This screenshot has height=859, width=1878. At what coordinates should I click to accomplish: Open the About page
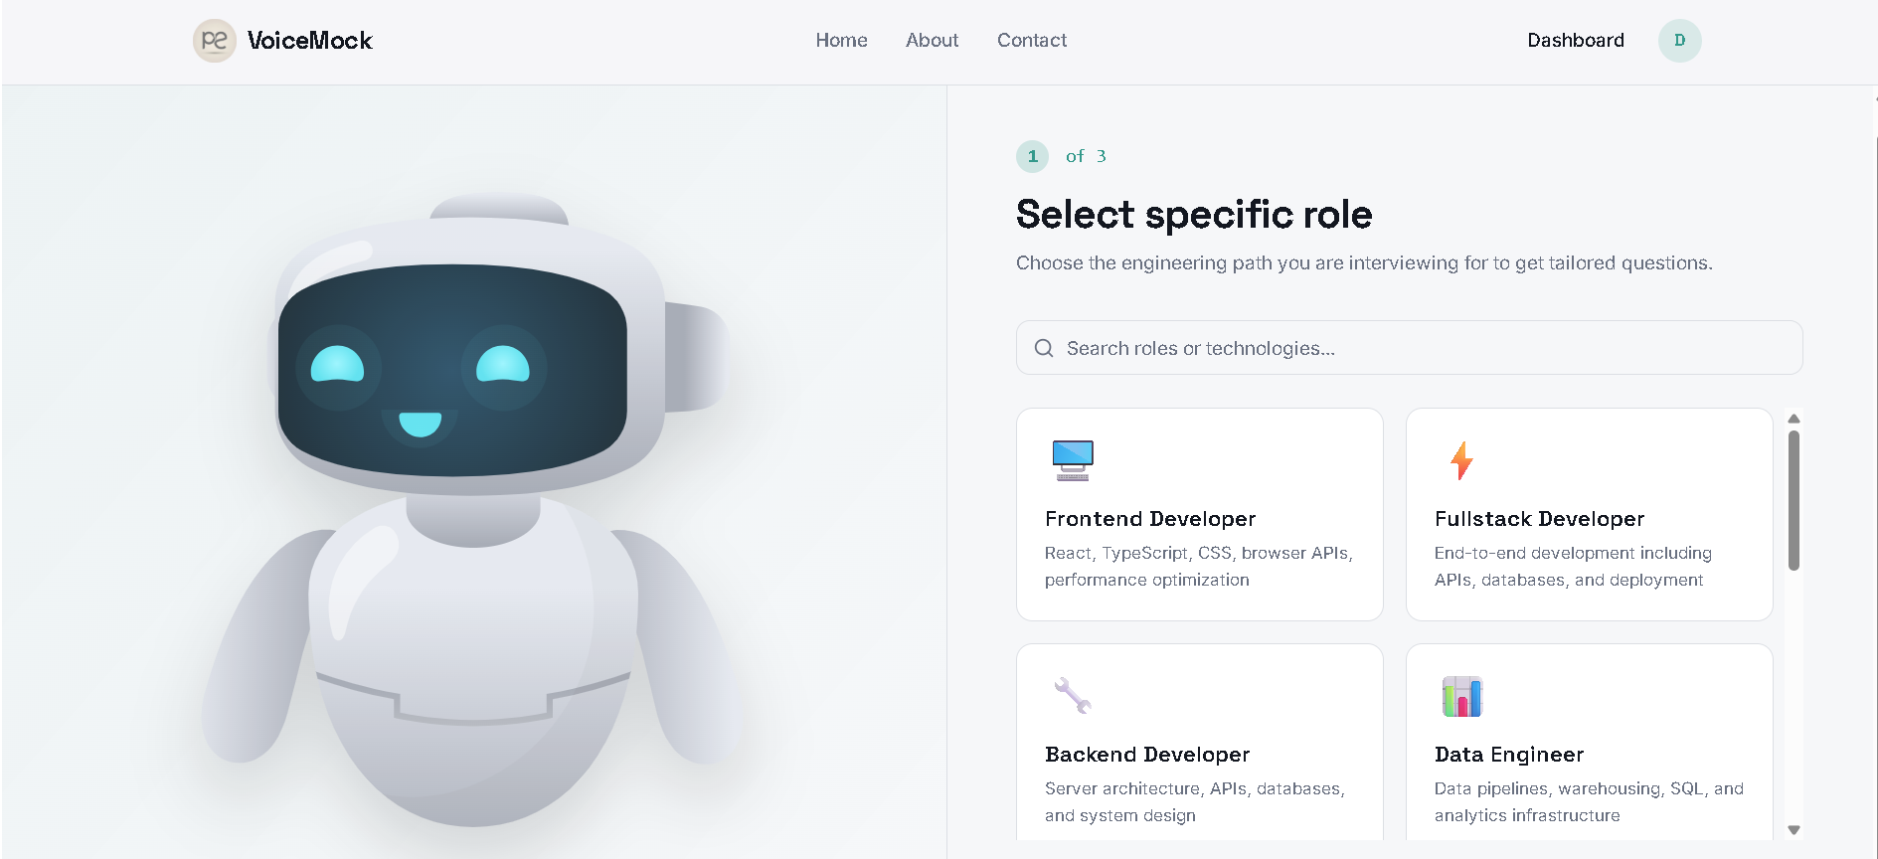pos(932,41)
